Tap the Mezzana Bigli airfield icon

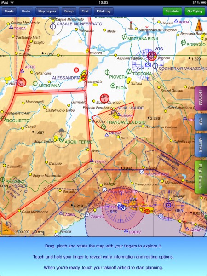pyautogui.click(x=124, y=37)
